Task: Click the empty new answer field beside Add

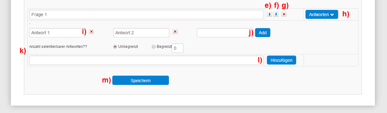Action: click(225, 33)
